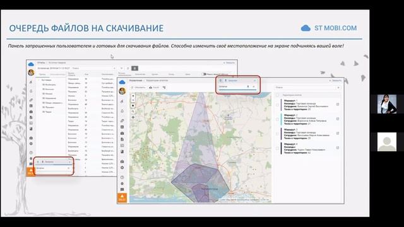Tick the checkbox for Маршрут 3
404x227 pixels.
pyautogui.click(x=278, y=134)
